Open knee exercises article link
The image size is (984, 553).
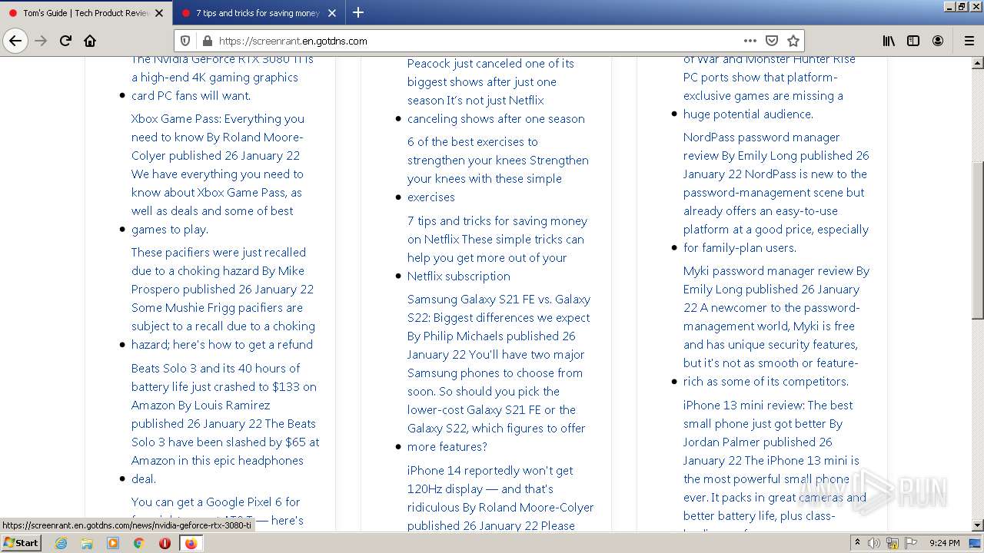(497, 169)
